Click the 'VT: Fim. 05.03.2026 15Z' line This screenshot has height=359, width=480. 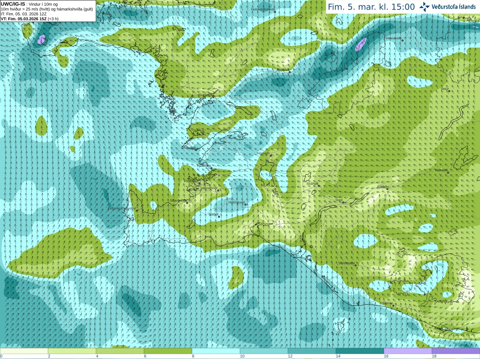tap(24, 19)
